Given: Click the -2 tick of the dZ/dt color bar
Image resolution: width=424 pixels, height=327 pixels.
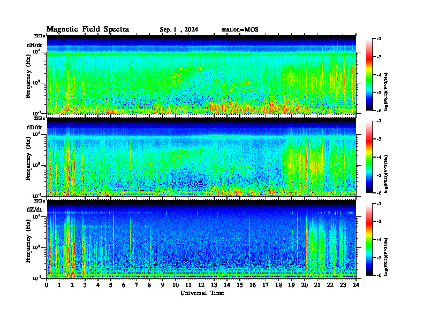Looking at the screenshot, I should [x=378, y=204].
